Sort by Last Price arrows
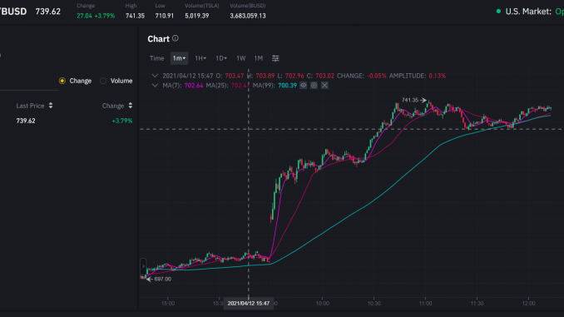The width and height of the screenshot is (564, 317). point(51,106)
